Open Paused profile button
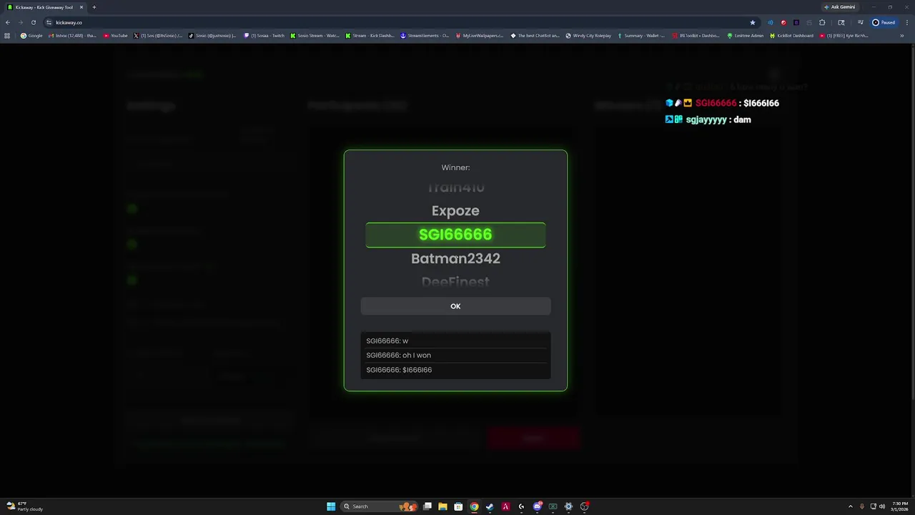The image size is (915, 515). pos(884,22)
